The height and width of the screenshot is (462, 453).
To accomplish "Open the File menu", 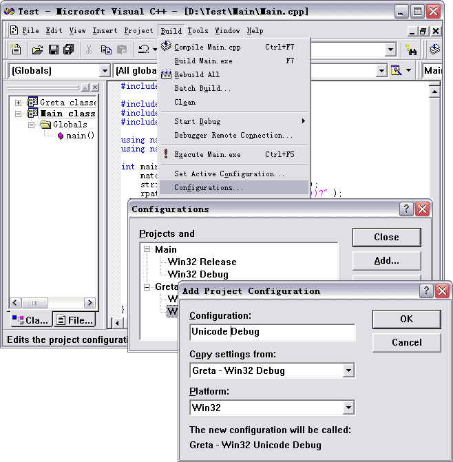I will [30, 30].
